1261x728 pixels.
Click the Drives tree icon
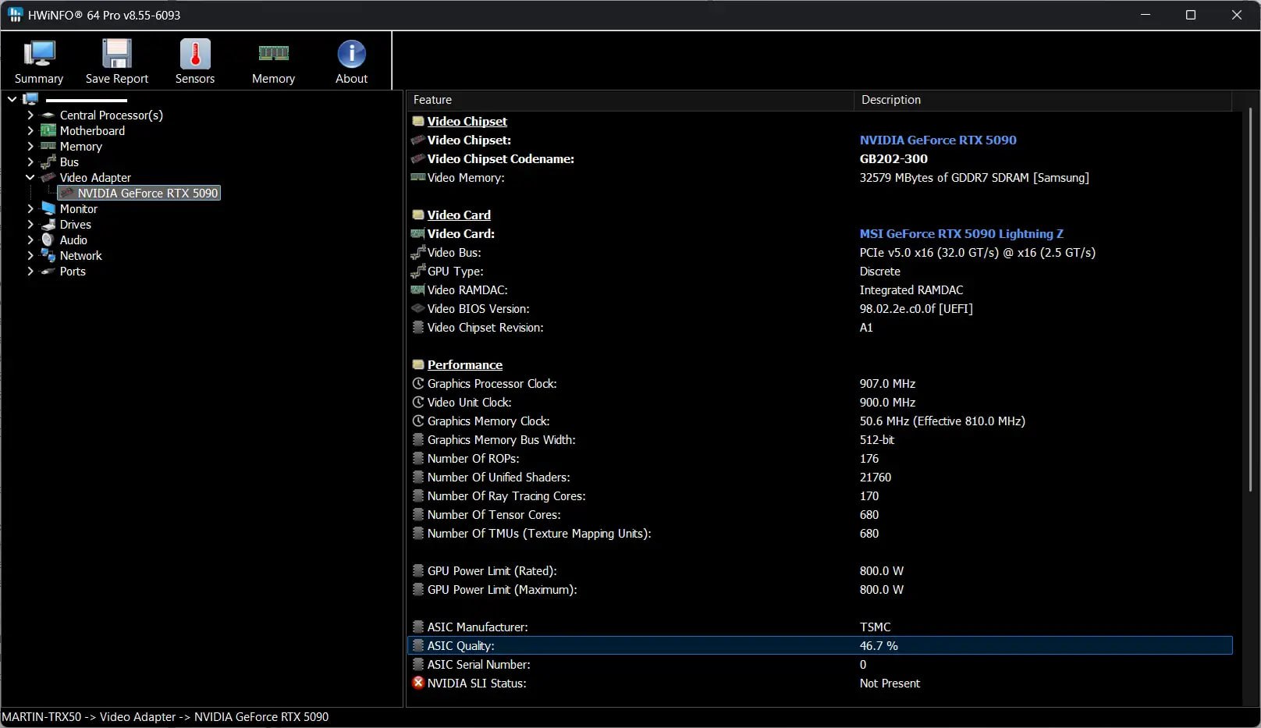[x=48, y=224]
